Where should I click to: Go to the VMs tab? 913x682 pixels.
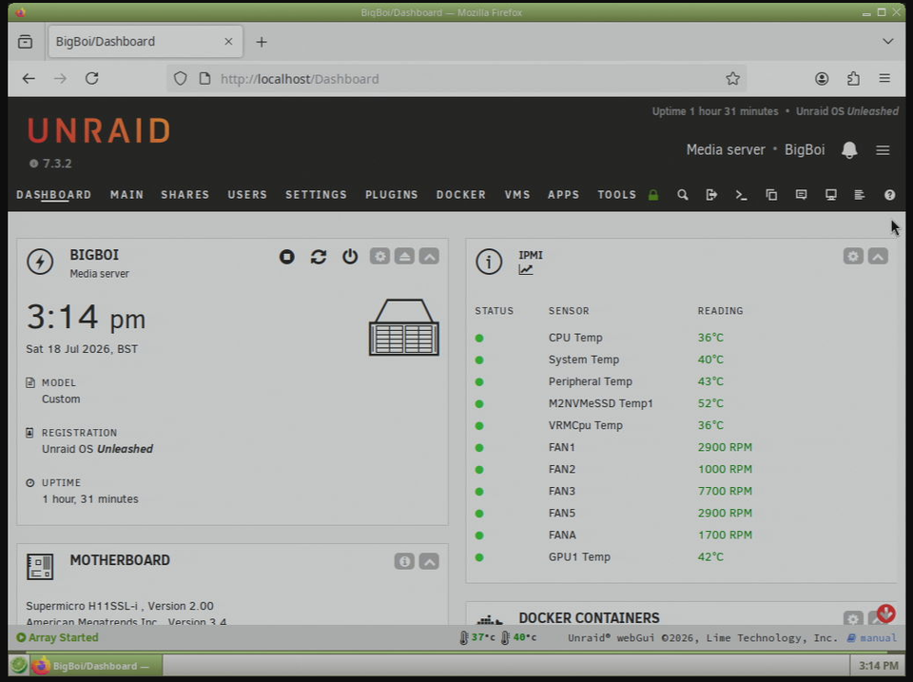[x=517, y=195]
